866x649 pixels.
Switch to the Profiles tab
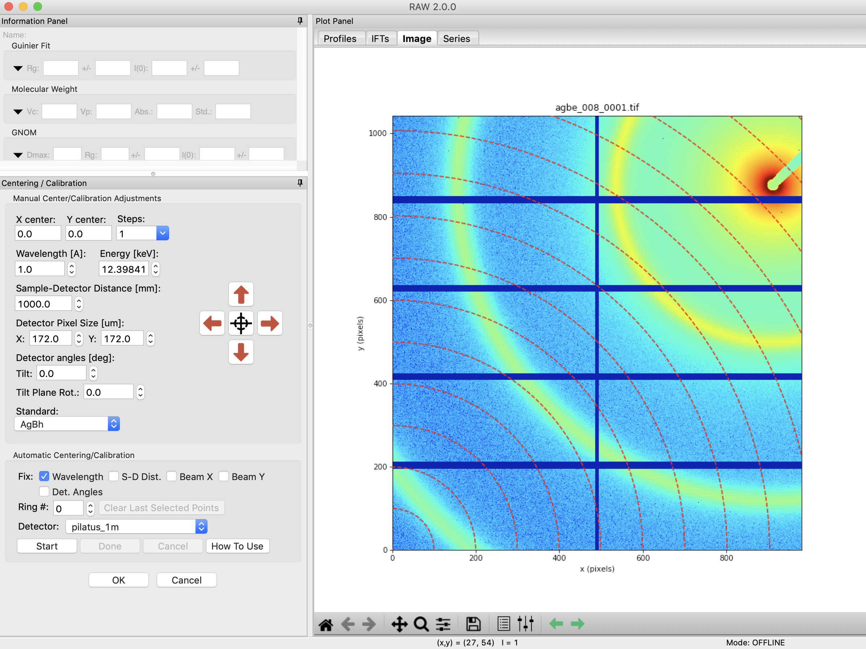click(340, 39)
